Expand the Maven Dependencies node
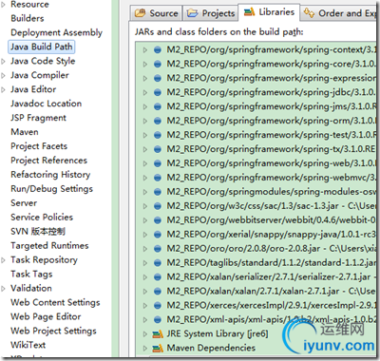The image size is (380, 361). tap(145, 349)
